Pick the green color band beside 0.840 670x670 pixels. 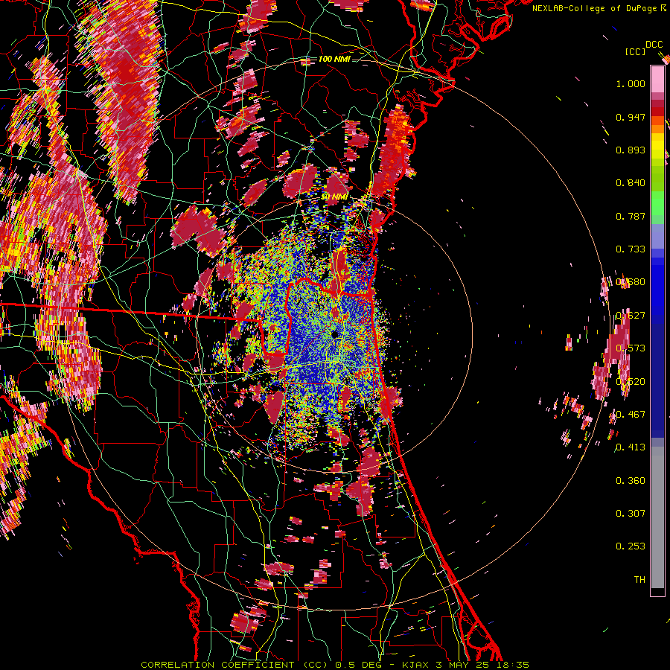(x=657, y=179)
